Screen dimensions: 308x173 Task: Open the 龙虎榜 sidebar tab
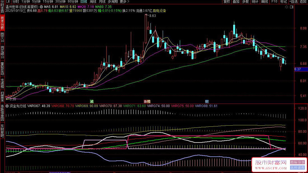[2, 84]
